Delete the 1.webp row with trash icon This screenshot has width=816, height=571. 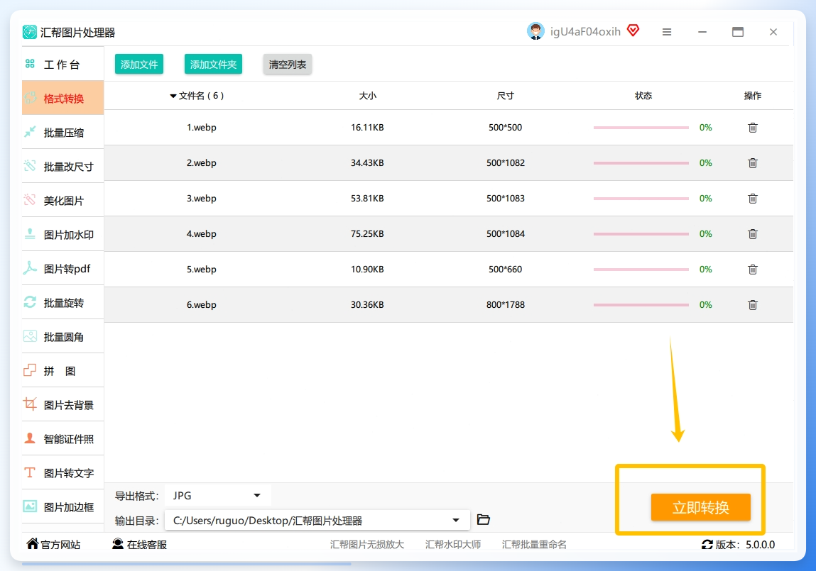tap(753, 127)
